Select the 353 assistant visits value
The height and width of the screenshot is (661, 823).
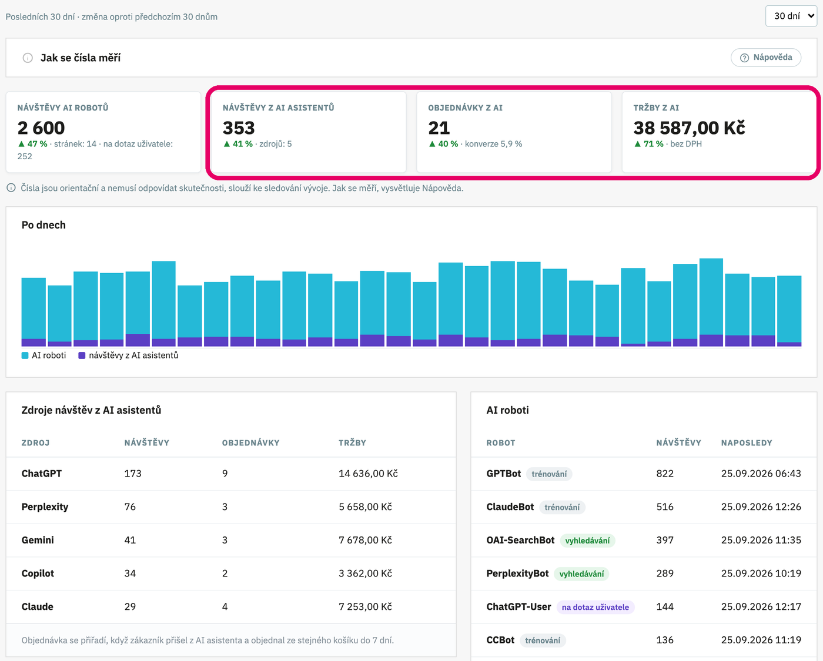[239, 127]
